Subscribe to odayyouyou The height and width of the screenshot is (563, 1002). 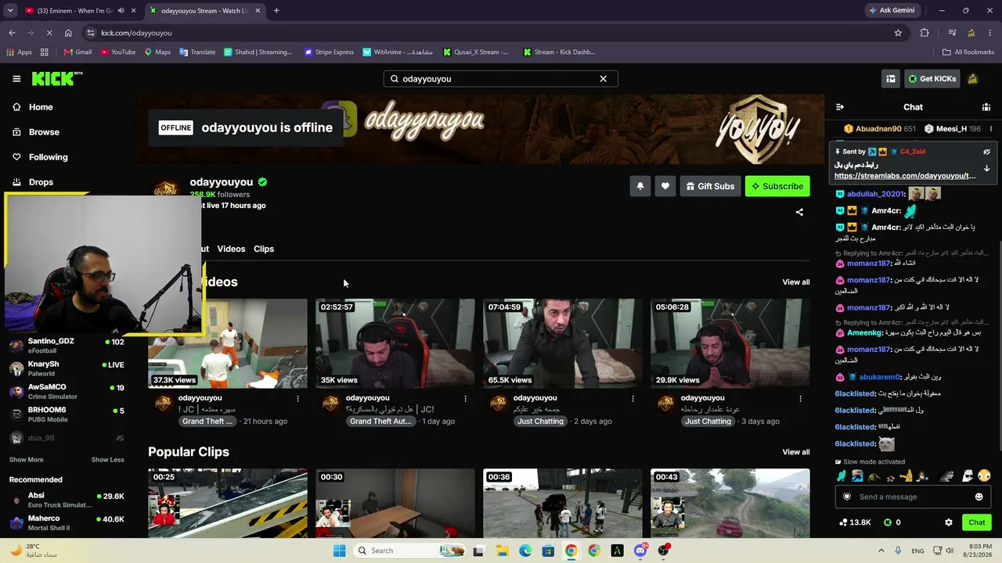click(777, 186)
